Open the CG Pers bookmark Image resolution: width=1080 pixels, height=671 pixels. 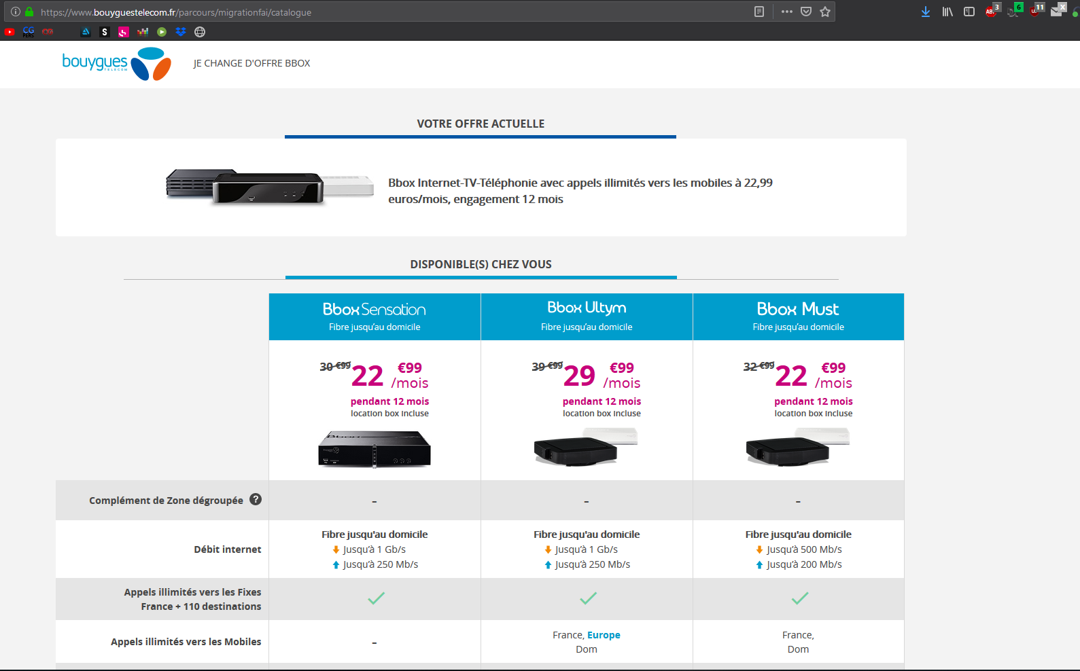(x=29, y=32)
